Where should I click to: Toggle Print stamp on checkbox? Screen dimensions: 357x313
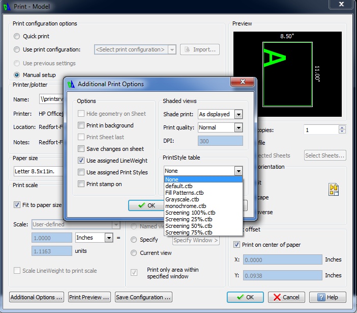[81, 184]
